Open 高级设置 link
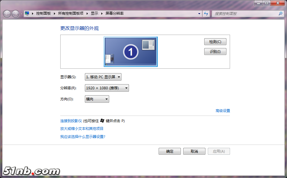This screenshot has width=287, height=178. click(223, 111)
